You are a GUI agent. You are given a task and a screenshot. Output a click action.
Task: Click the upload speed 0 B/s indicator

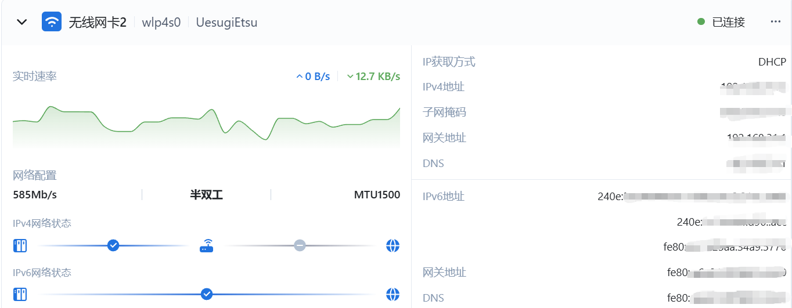[x=313, y=77]
